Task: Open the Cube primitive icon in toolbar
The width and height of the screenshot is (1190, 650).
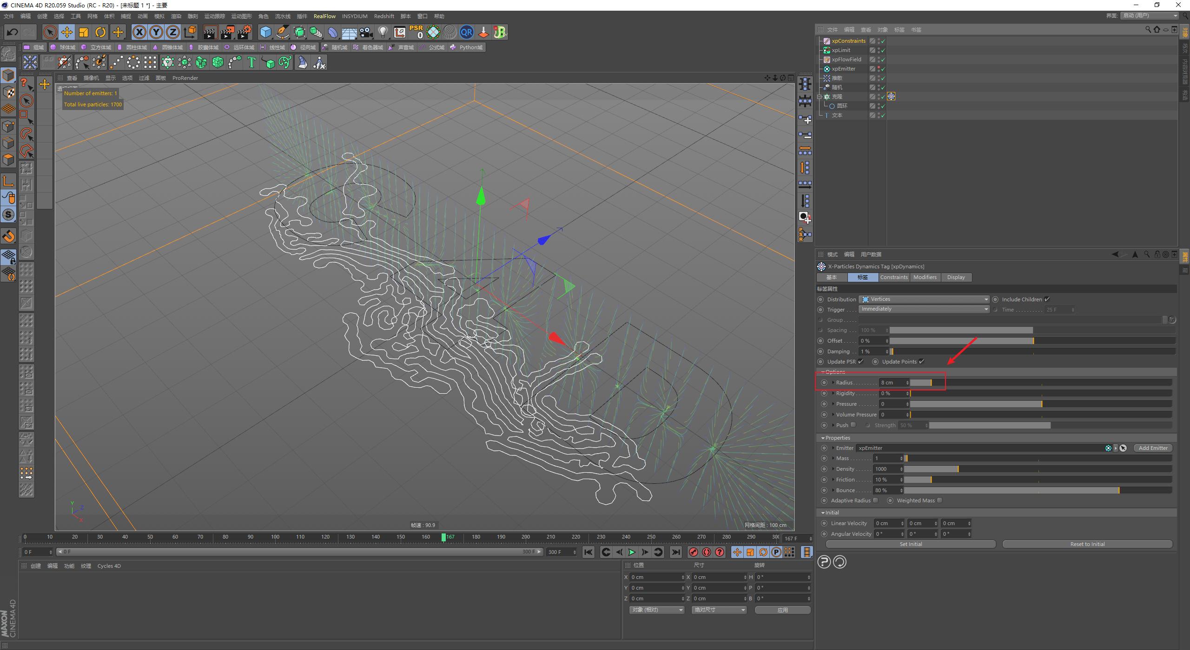Action: [265, 32]
